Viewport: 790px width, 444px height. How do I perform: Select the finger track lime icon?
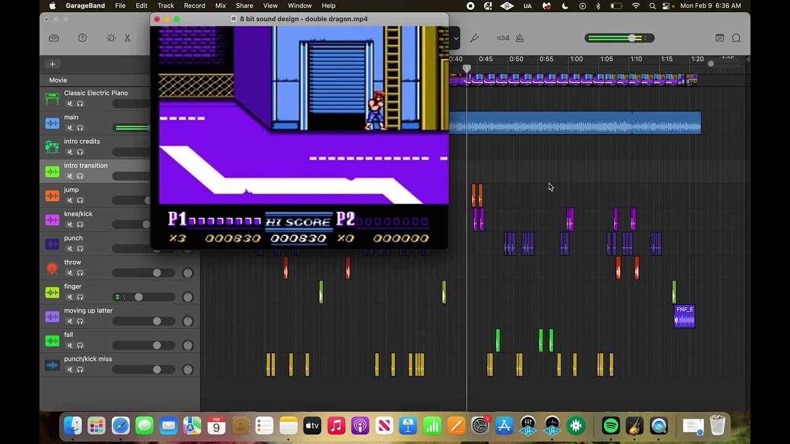pos(52,292)
